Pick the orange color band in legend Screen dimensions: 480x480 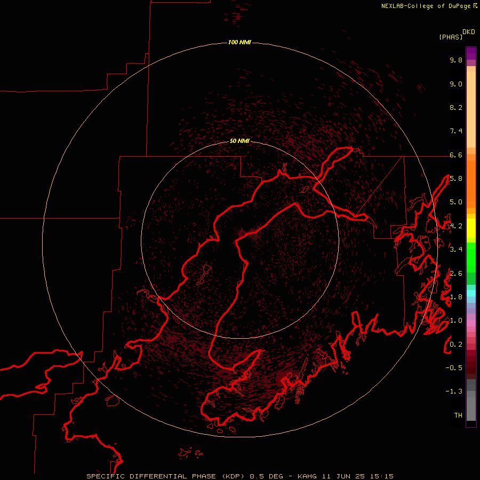[471, 183]
